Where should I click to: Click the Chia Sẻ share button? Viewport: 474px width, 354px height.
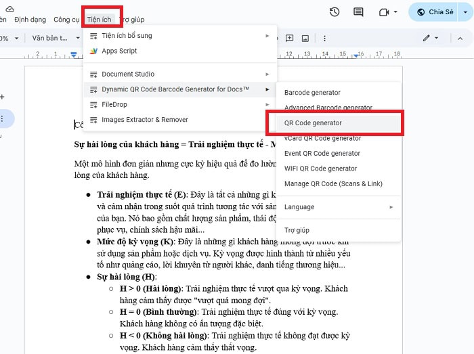[x=435, y=12]
